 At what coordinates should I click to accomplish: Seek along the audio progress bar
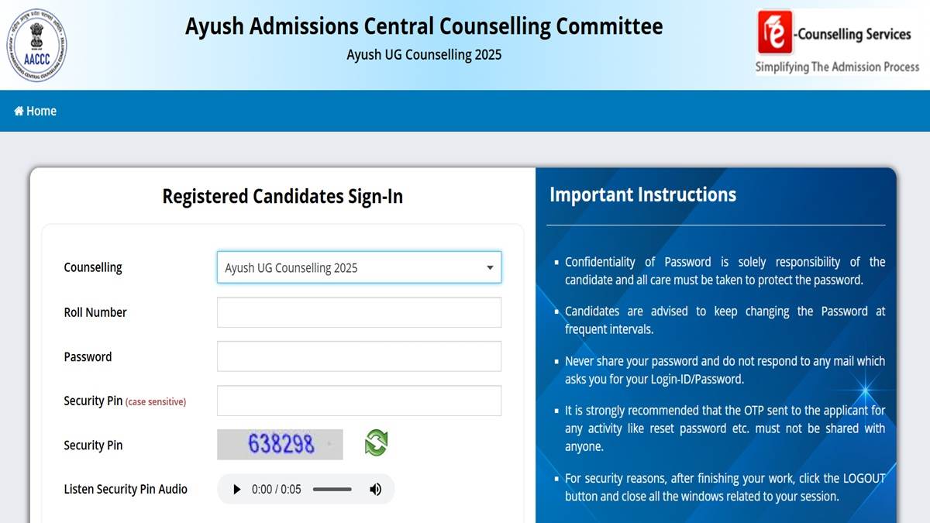click(x=332, y=490)
